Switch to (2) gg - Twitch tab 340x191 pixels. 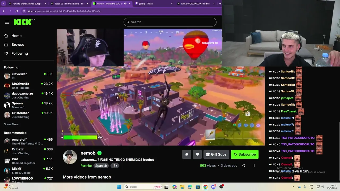click(154, 4)
